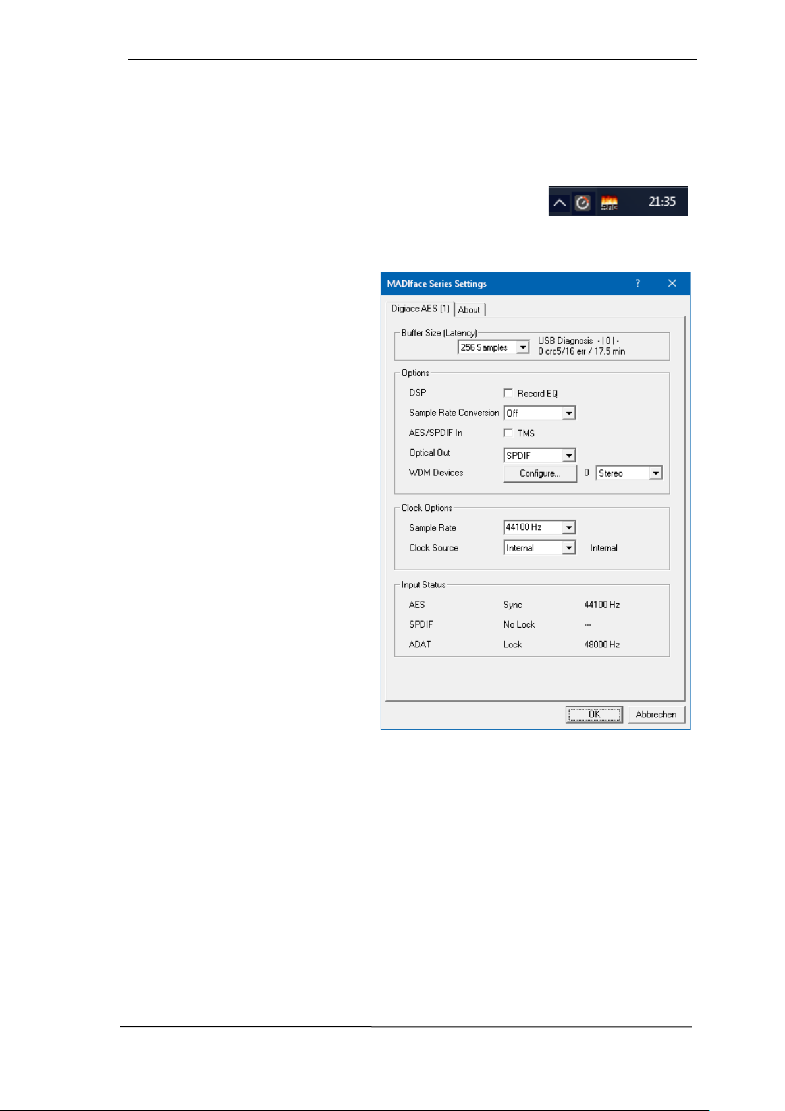Open the Sample Rate 44100 Hz dropdown
Viewport: 785px width, 1111px height.
540,527
